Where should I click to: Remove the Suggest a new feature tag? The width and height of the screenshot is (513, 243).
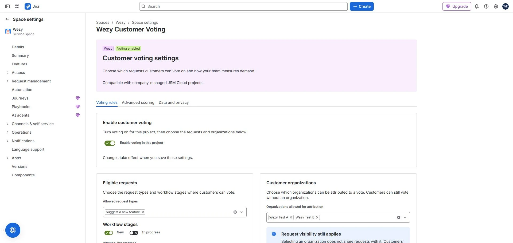tap(143, 212)
